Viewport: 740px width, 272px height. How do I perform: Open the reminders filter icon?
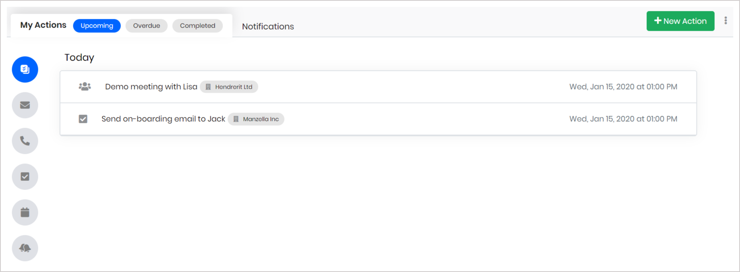click(25, 248)
